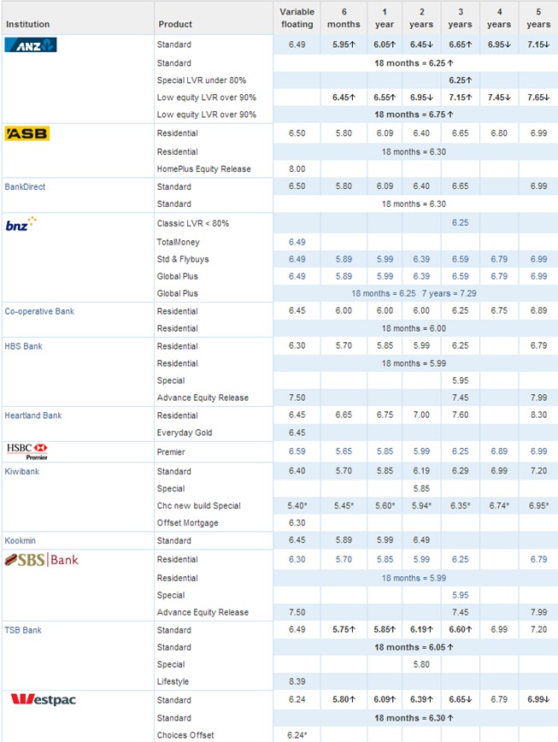Click the bnz logo
558x742 pixels.
[21, 223]
